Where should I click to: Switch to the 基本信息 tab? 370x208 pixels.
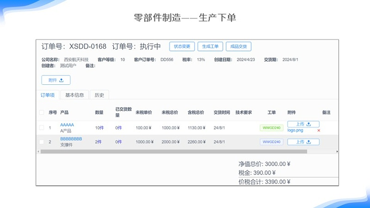[74, 95]
